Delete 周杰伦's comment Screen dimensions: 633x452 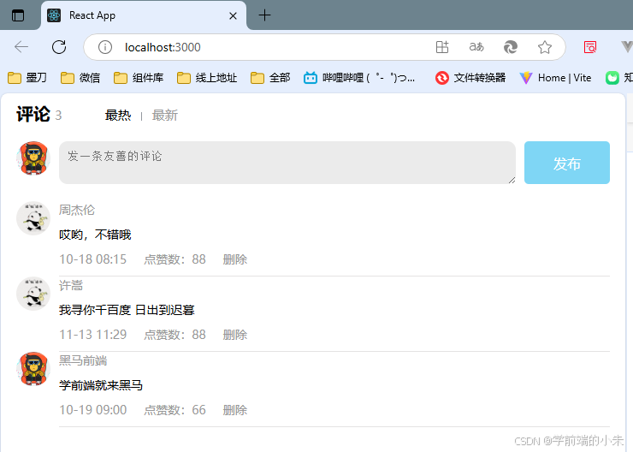235,259
